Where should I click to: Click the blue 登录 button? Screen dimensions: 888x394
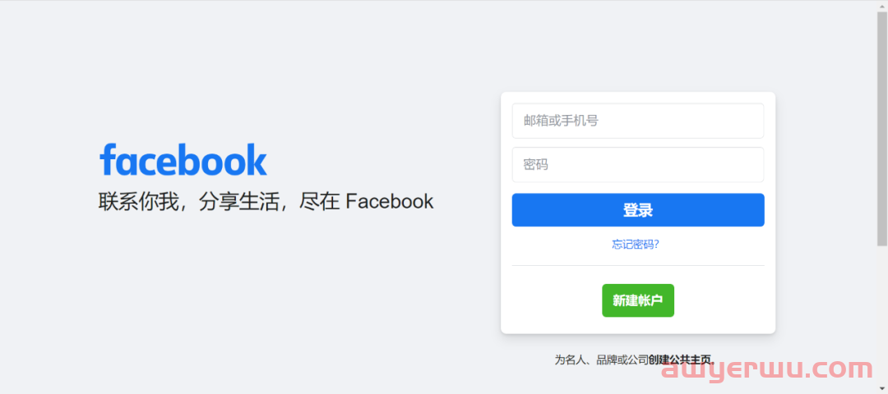(x=638, y=209)
